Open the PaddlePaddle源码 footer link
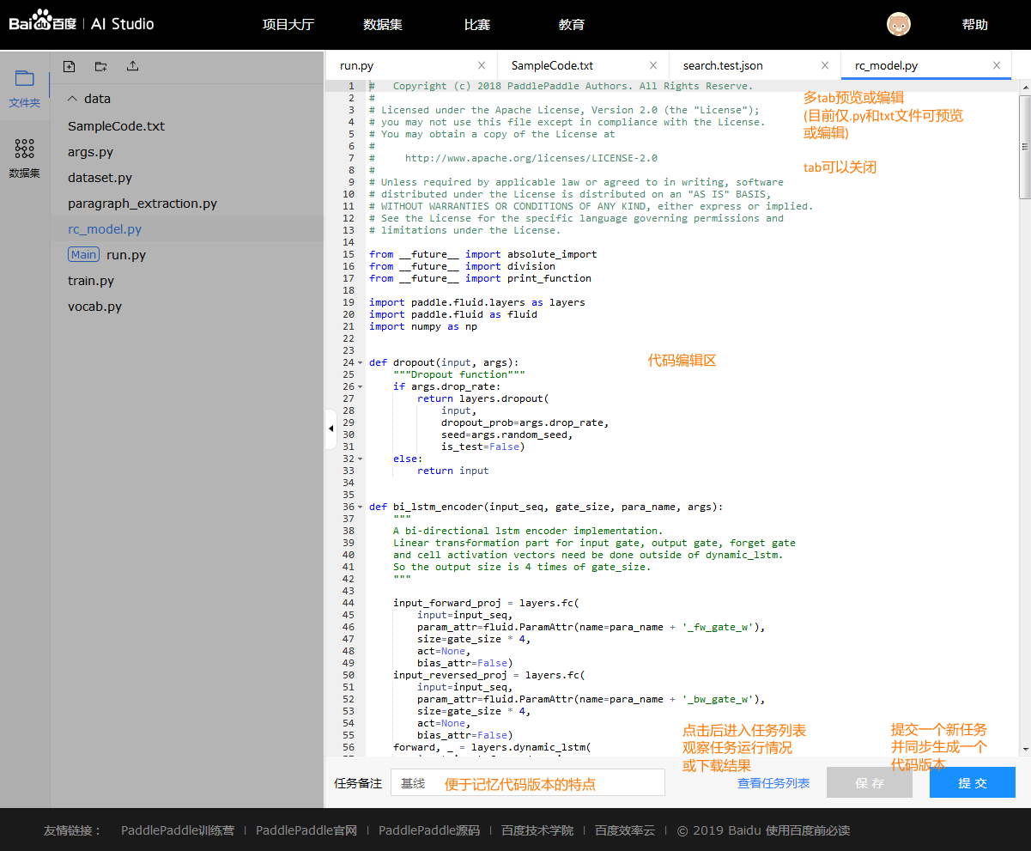The width and height of the screenshot is (1031, 851). click(429, 830)
